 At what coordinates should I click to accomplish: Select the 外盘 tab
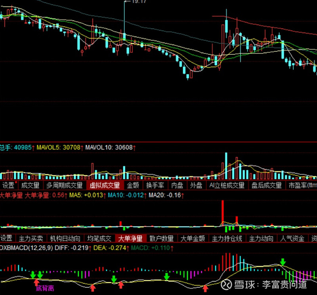[x=196, y=185]
